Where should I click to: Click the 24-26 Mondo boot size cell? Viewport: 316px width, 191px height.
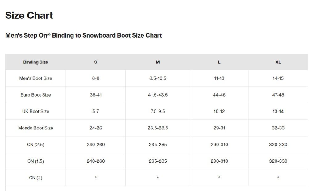click(x=96, y=128)
